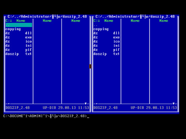Select 'doszip txt' file in right panel
This screenshot has height=139, width=186.
(106, 54)
